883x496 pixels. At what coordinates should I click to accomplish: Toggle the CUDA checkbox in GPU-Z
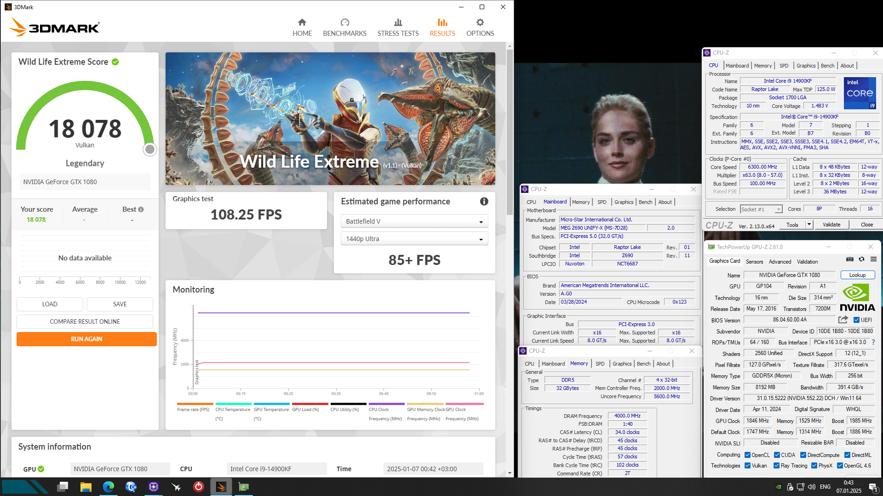(777, 455)
